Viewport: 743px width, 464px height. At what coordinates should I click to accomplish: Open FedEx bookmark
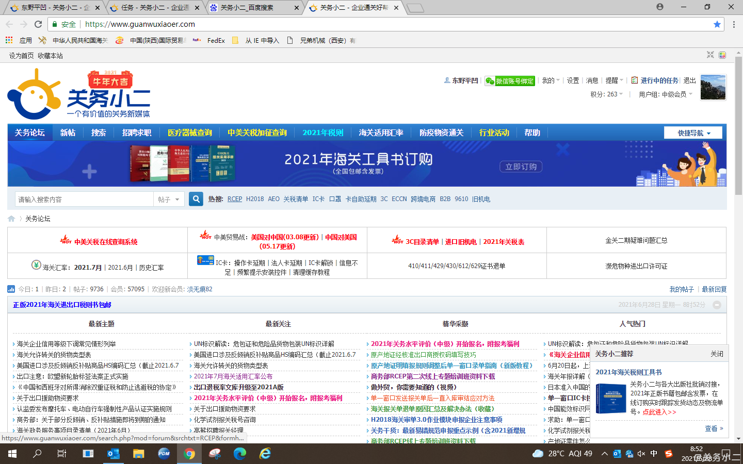pyautogui.click(x=209, y=40)
